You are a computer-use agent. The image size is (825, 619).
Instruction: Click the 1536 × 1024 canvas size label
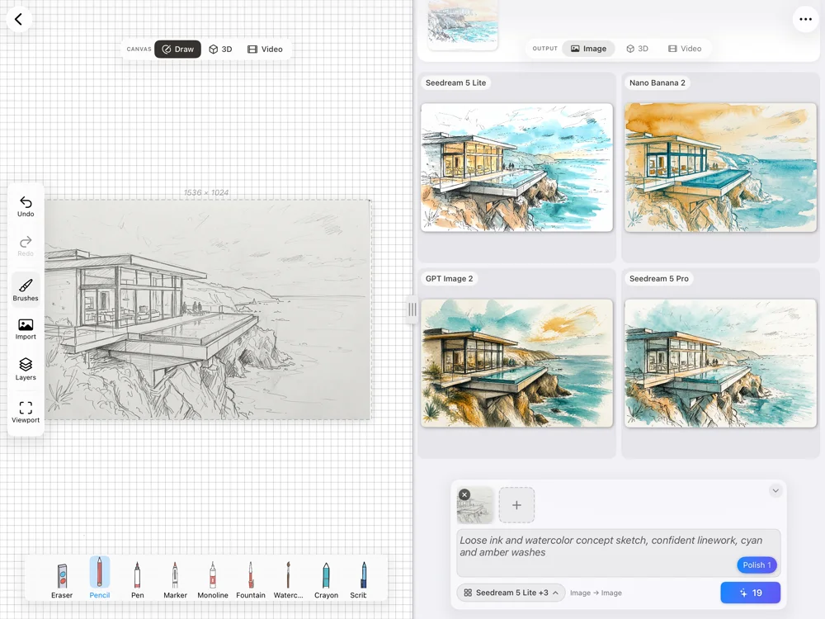[206, 192]
